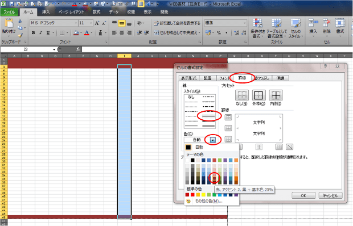
Task: Pick the dark red accent 2 swatch
Action: pos(214,178)
